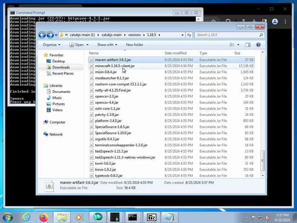Select text2speech-1.11.3-natives-windows.jar
The image size is (297, 223).
click(x=171, y=157)
